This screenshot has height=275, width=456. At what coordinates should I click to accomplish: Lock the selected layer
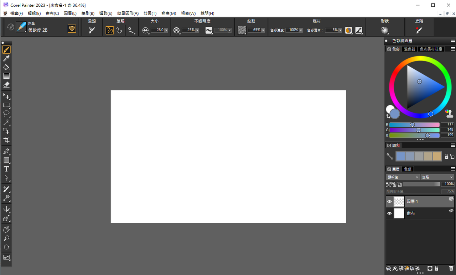pos(436,268)
